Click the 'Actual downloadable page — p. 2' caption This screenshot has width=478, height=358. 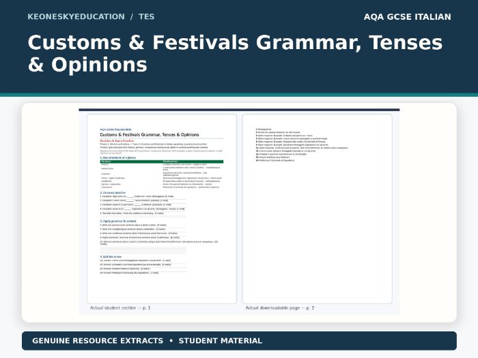click(280, 308)
